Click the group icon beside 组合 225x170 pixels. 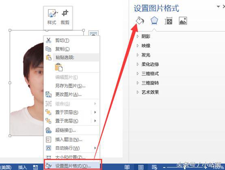(x=48, y=104)
